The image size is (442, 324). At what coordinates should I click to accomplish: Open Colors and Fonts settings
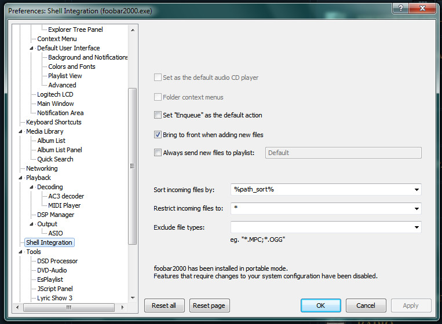72,67
